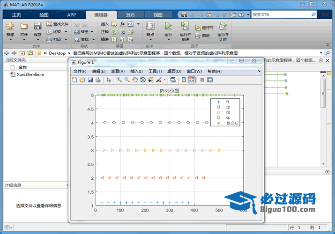Screen dimensions: 335x234
Task: Click the Open (打开) folder icon
Action: pyautogui.click(x=24, y=26)
